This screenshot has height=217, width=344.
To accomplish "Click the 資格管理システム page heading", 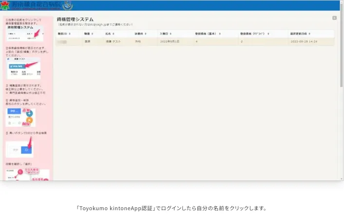I will (x=75, y=19).
